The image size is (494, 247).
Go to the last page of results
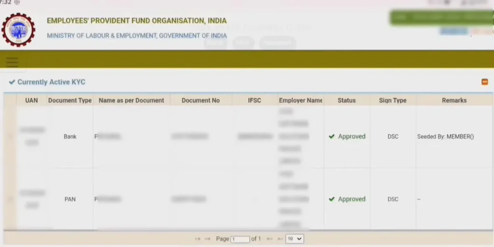pyautogui.click(x=280, y=239)
